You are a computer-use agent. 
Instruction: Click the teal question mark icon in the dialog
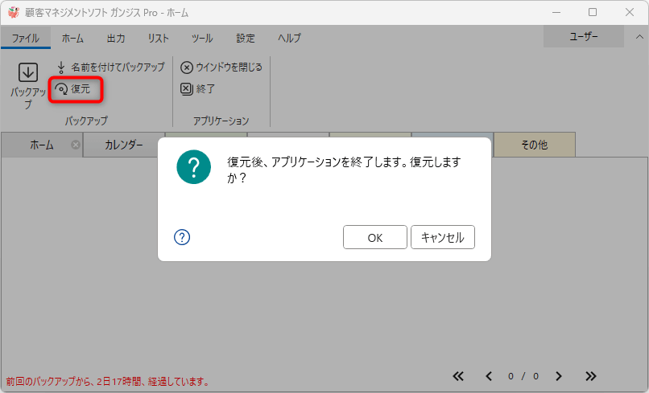(194, 167)
